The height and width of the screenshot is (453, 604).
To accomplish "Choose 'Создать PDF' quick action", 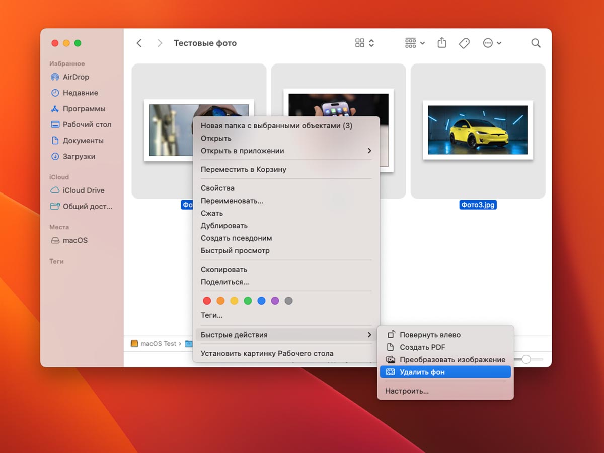I will coord(422,347).
